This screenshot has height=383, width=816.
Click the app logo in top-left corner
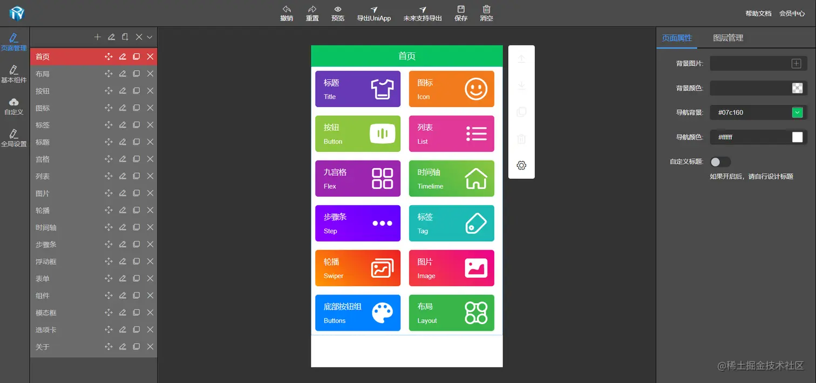(17, 13)
